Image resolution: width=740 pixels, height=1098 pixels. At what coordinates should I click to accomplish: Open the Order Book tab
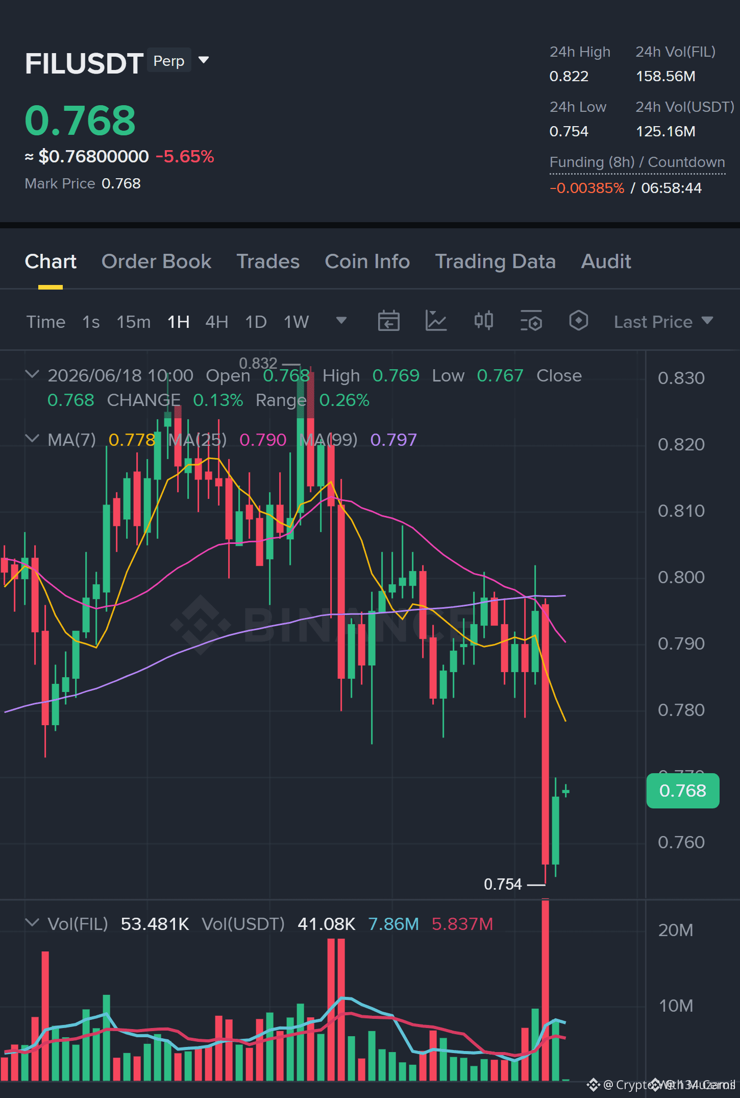pyautogui.click(x=156, y=261)
